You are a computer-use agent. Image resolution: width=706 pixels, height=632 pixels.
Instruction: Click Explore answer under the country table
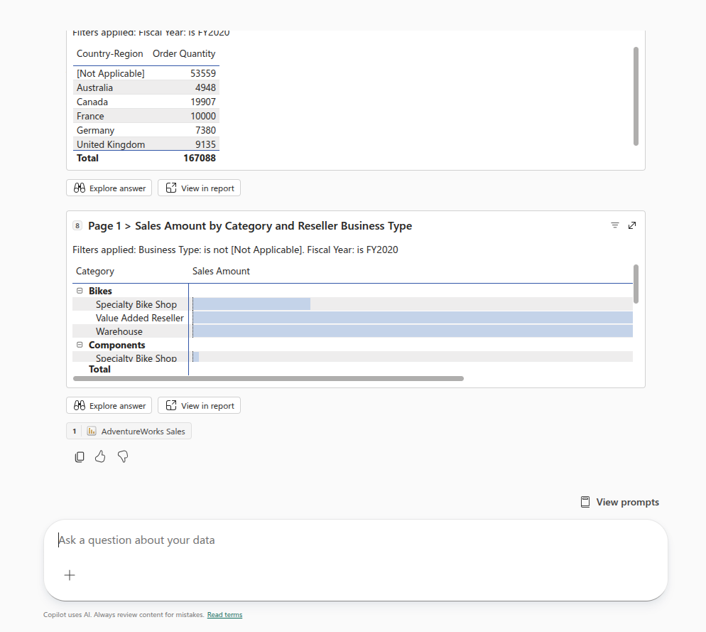click(x=109, y=188)
